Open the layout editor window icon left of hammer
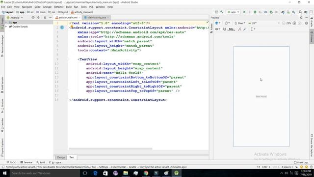Viewport: 314px width, 177px height. click(x=216, y=12)
